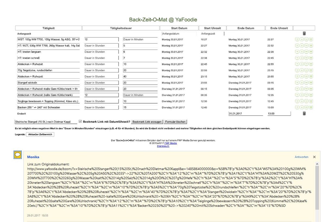Move the 'Backen 250°' row up
Screen dimensions: 326x222
tap(302, 107)
